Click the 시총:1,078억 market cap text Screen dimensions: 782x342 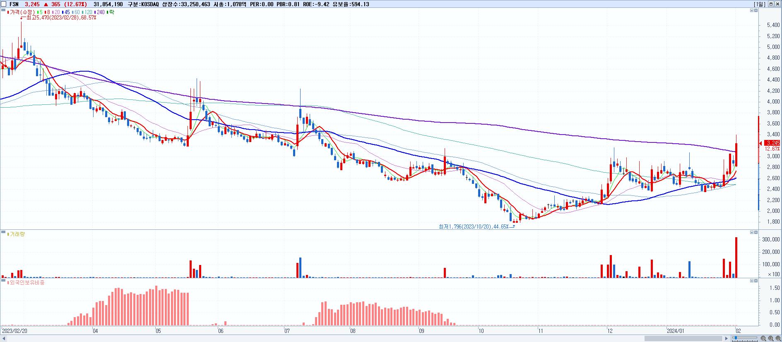(x=229, y=4)
